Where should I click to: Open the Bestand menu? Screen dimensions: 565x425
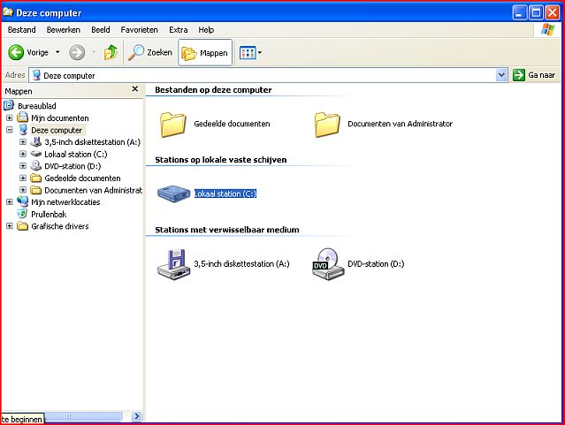(21, 29)
